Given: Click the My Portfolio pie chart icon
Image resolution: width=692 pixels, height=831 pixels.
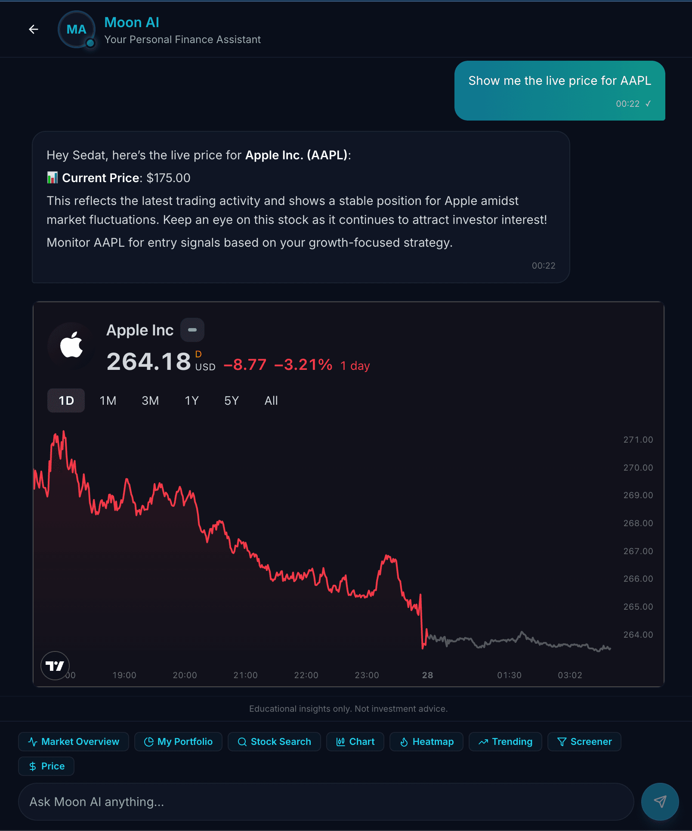Looking at the screenshot, I should pyautogui.click(x=149, y=741).
